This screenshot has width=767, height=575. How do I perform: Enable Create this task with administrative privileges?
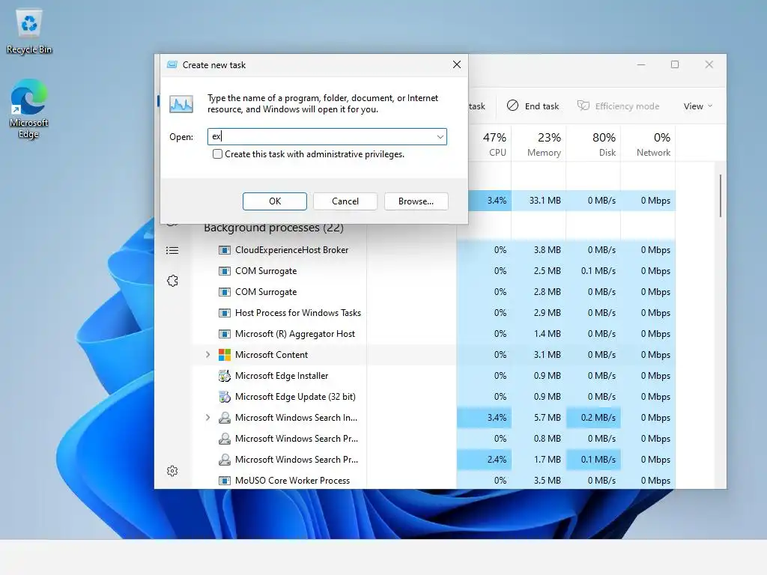218,154
